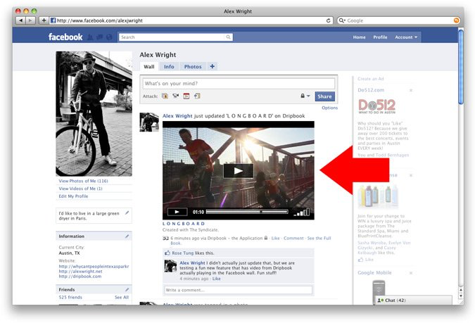The height and width of the screenshot is (323, 475).
Task: Click the play button in the video's center
Action: tap(239, 171)
